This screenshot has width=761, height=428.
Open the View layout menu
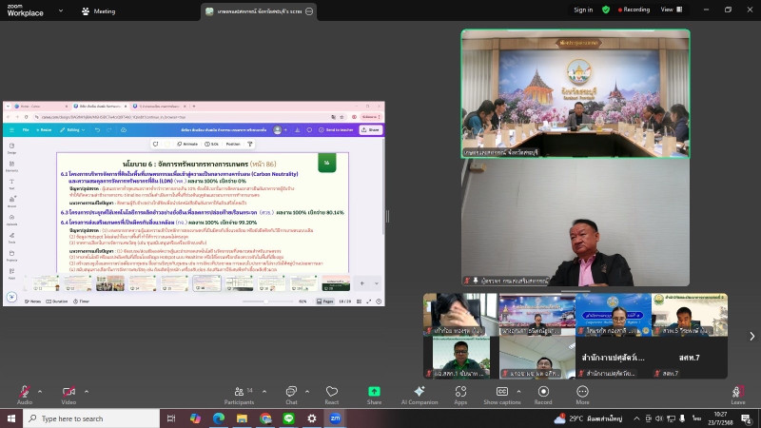[669, 10]
